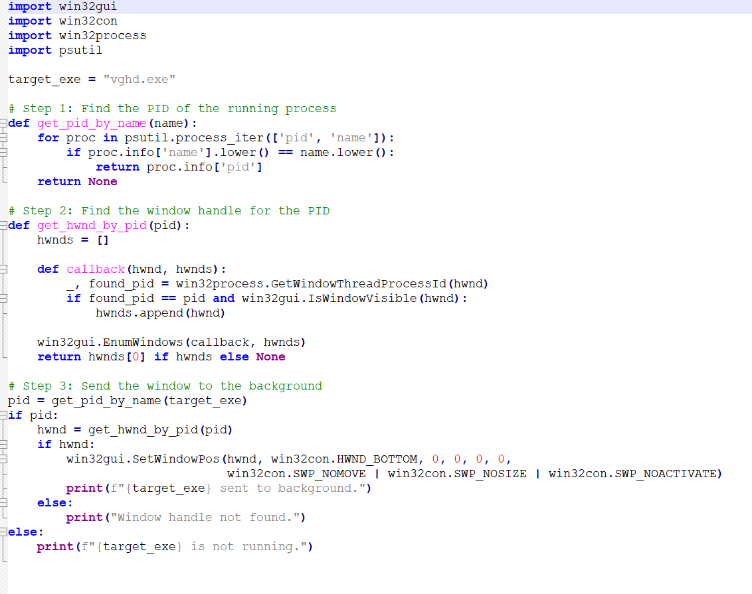The width and height of the screenshot is (752, 594).
Task: Collapse the fold at if found_pid line
Action: 3,299
